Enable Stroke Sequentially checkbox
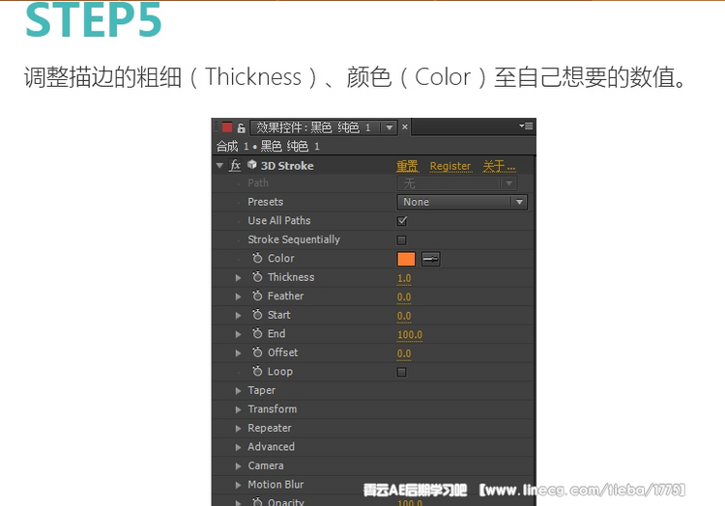Viewport: 725px width, 506px height. 402,240
